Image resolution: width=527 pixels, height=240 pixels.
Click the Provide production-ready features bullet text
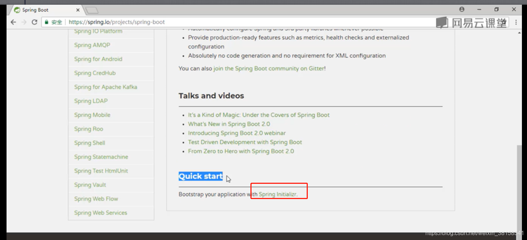tap(298, 42)
